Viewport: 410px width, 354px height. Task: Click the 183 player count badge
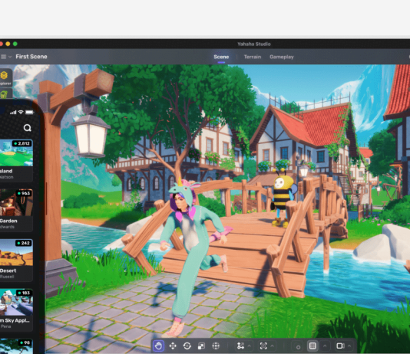(24, 293)
